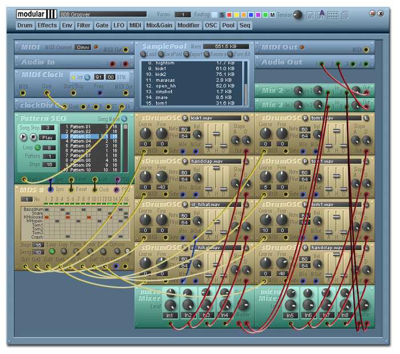Open the MIDI Channel Omni selector
The image size is (400, 354).
coord(83,47)
